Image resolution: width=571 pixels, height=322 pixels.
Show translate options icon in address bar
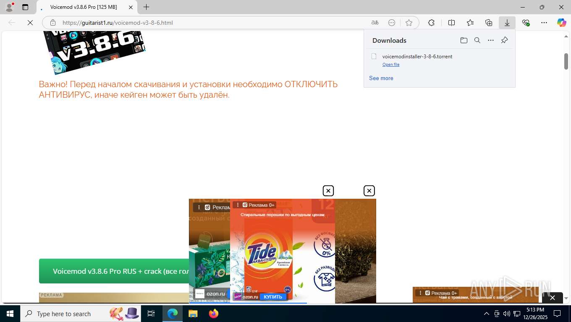click(x=375, y=23)
